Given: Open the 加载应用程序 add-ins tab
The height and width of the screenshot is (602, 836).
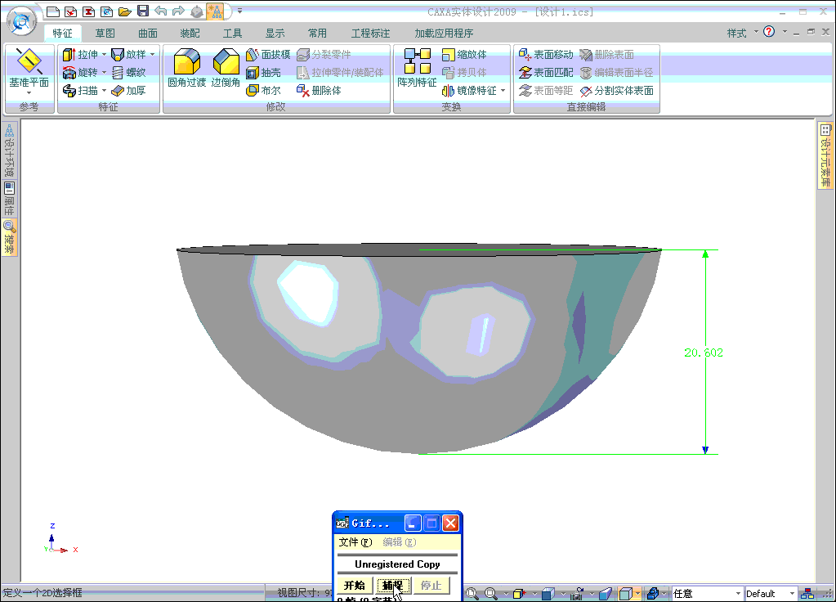Looking at the screenshot, I should [x=444, y=33].
